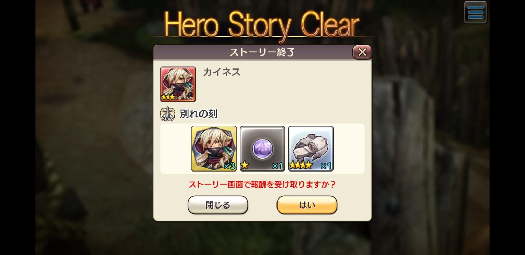Tap the ×1 quantity on purple orb
This screenshot has height=255, width=525.
click(x=278, y=166)
